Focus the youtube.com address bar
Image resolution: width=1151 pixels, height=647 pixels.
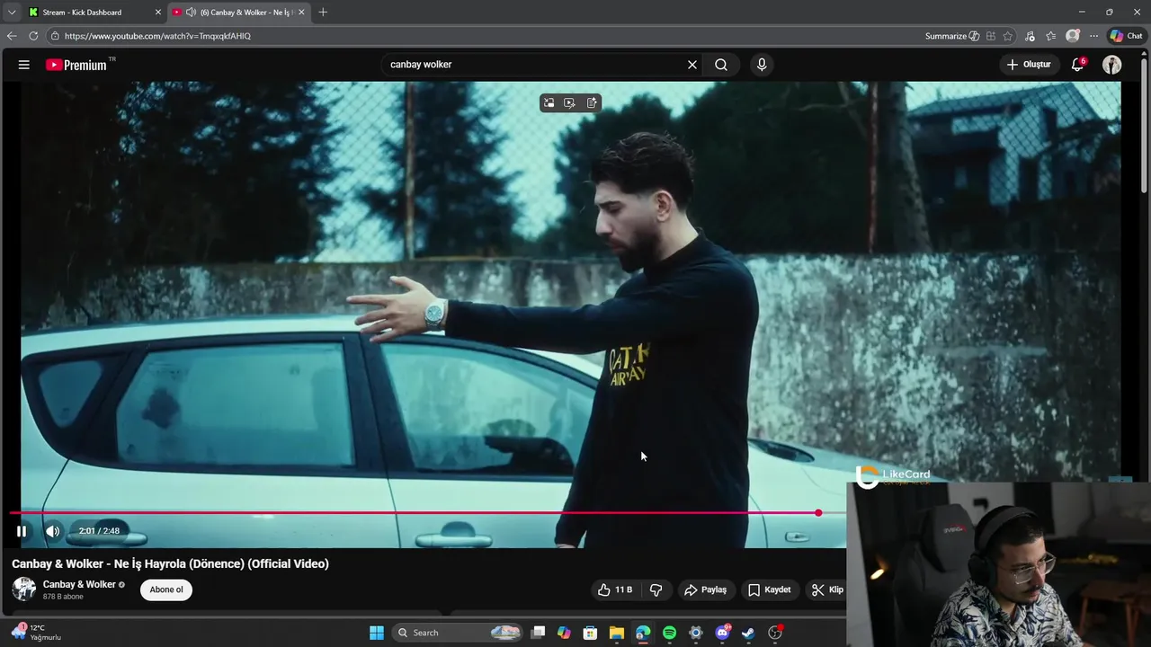[486, 36]
